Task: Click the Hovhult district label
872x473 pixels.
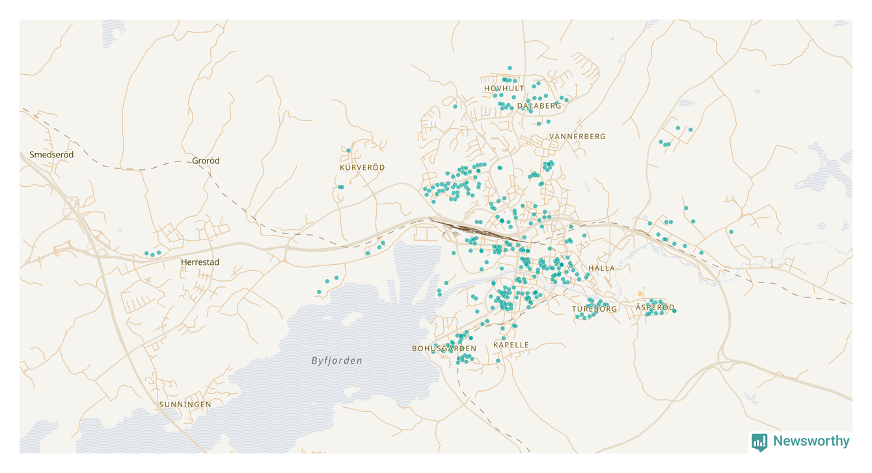Action: (x=504, y=88)
